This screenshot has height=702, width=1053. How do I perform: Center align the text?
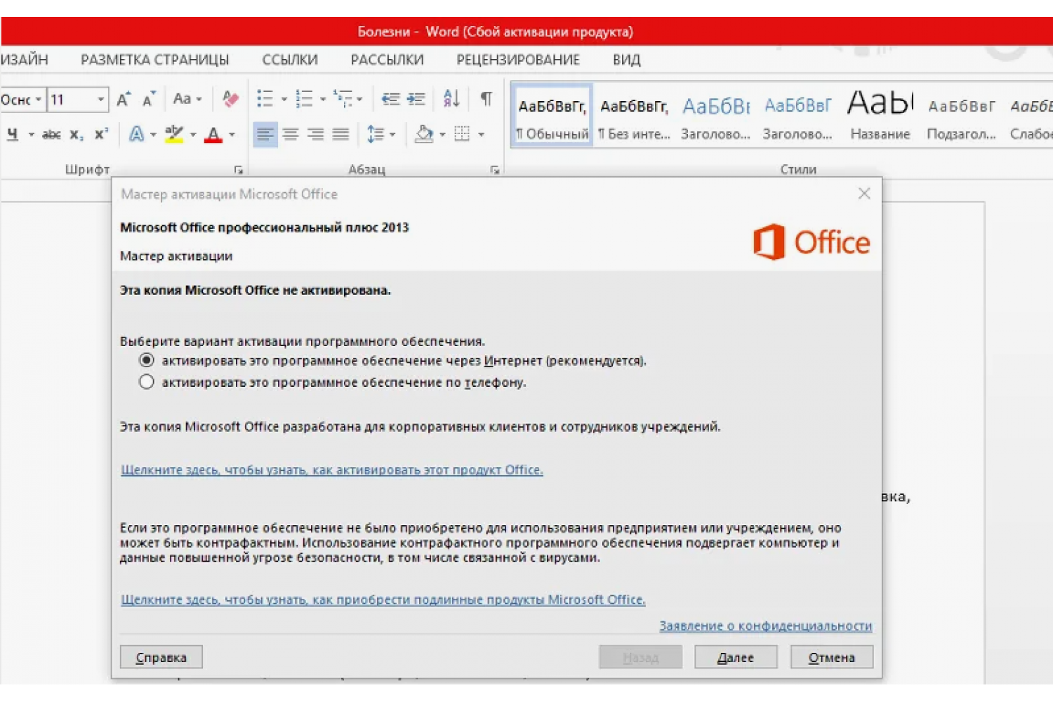click(x=291, y=133)
